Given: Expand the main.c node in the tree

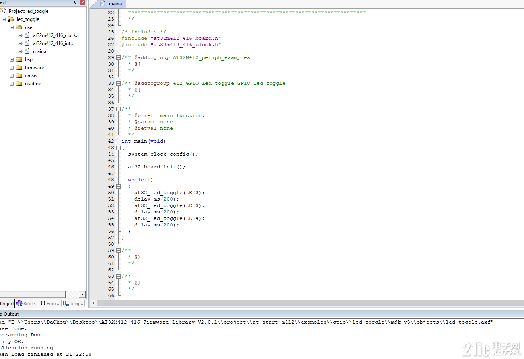Looking at the screenshot, I should coord(20,51).
